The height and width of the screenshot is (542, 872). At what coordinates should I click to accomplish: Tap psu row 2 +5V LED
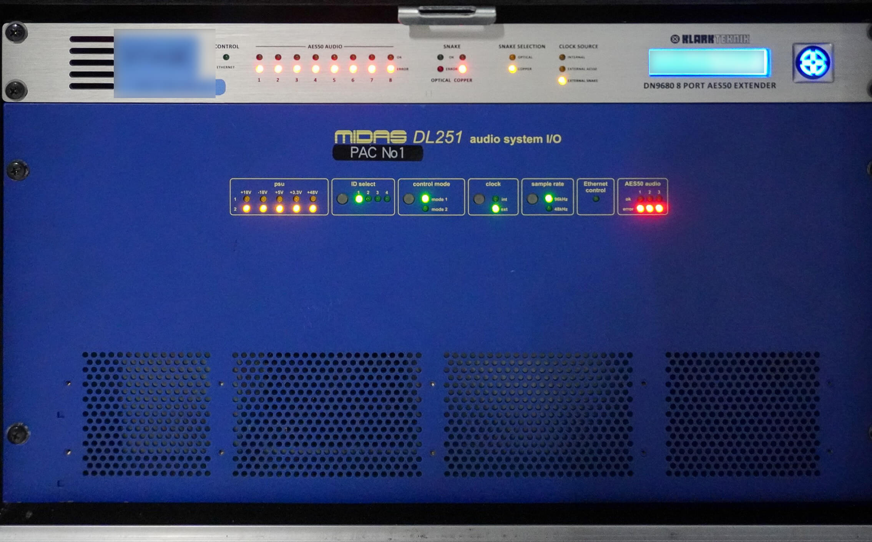280,209
